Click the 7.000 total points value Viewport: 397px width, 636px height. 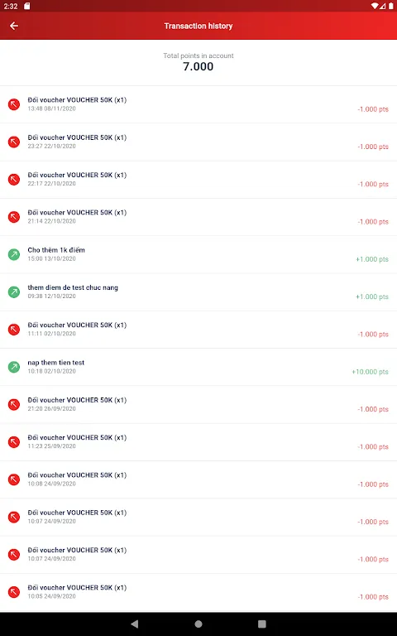tap(198, 66)
